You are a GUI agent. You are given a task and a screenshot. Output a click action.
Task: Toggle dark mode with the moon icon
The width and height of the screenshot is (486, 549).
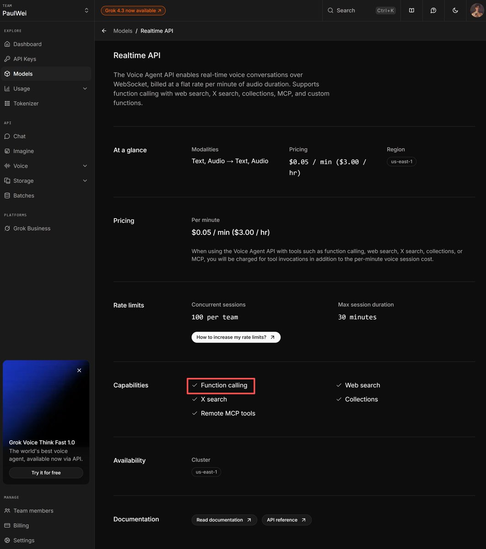coord(455,11)
